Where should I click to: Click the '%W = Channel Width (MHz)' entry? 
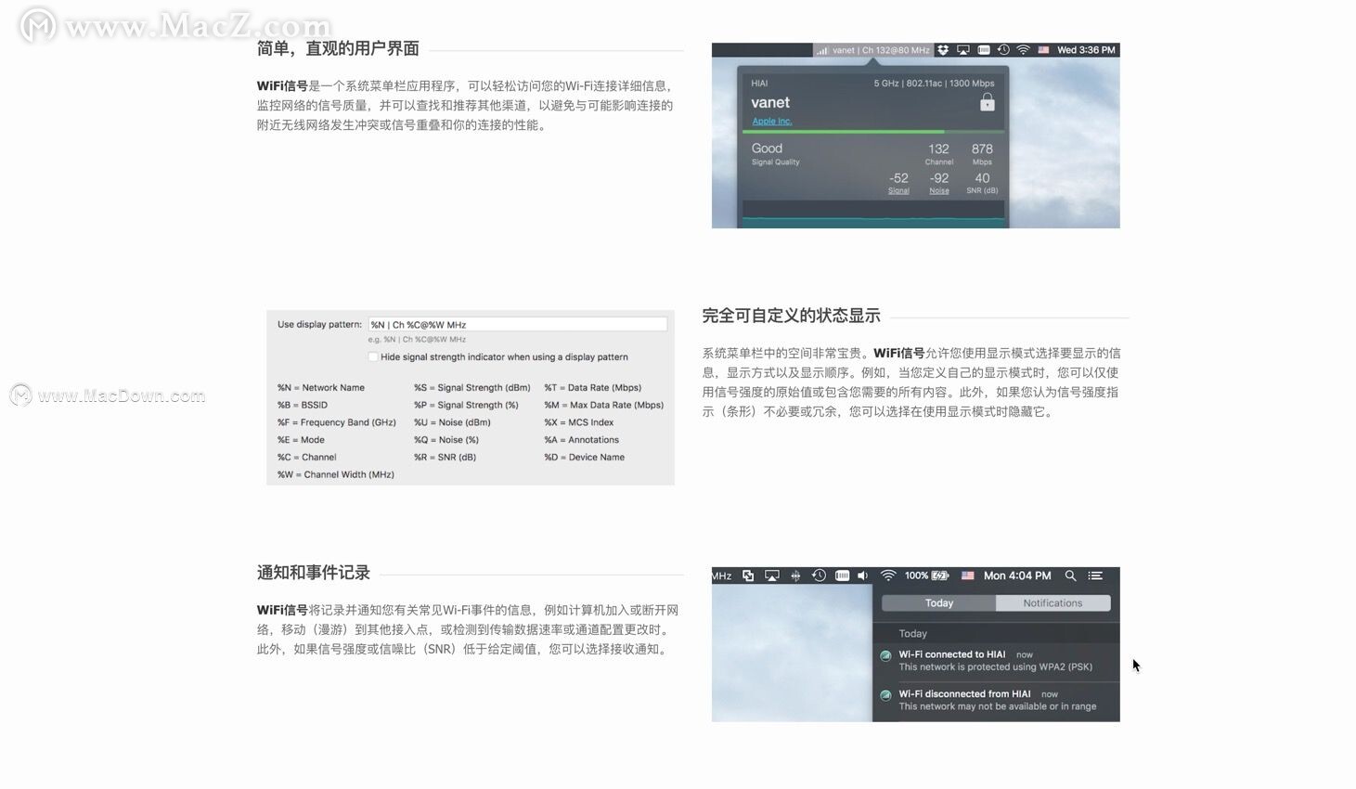click(x=336, y=475)
